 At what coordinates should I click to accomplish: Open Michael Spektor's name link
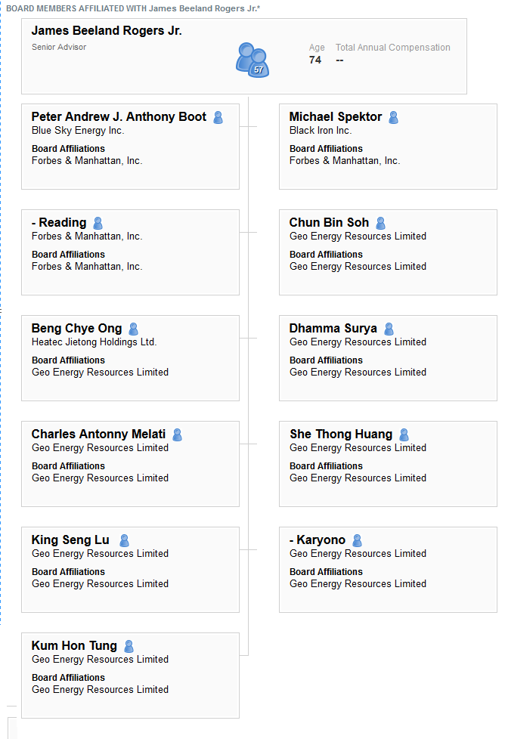click(x=335, y=117)
